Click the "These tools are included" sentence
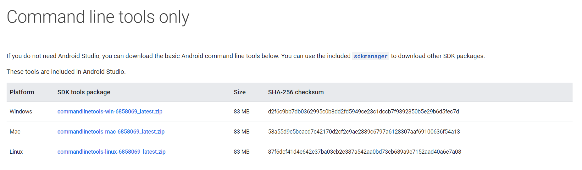This screenshot has height=170, width=582. coord(66,72)
